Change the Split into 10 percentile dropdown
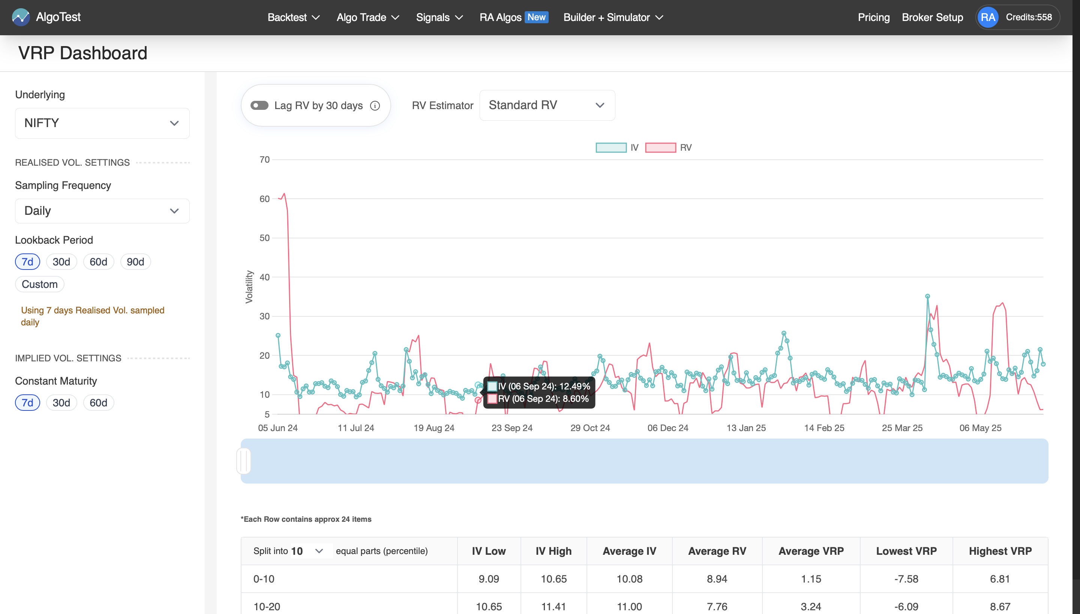1080x614 pixels. [307, 551]
